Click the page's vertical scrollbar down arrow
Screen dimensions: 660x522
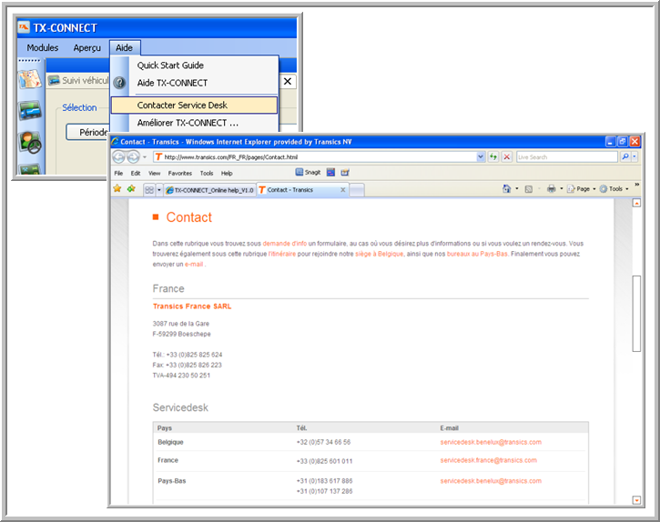(636, 499)
